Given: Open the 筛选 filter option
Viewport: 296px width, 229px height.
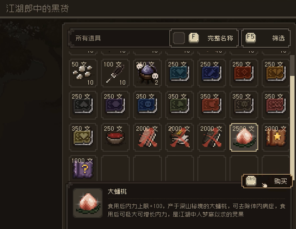Looking at the screenshot, I should (266, 38).
